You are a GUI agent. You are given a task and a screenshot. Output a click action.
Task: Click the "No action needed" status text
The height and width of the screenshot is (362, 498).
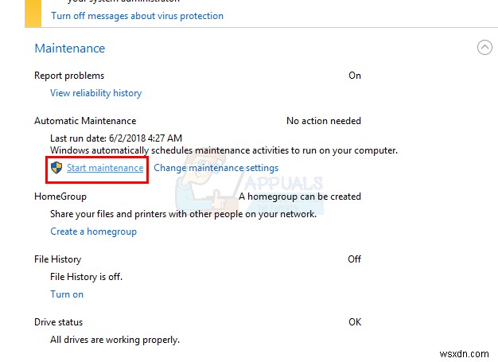point(323,121)
